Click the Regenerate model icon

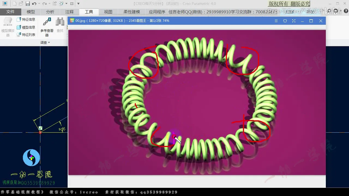[x=55, y=4]
